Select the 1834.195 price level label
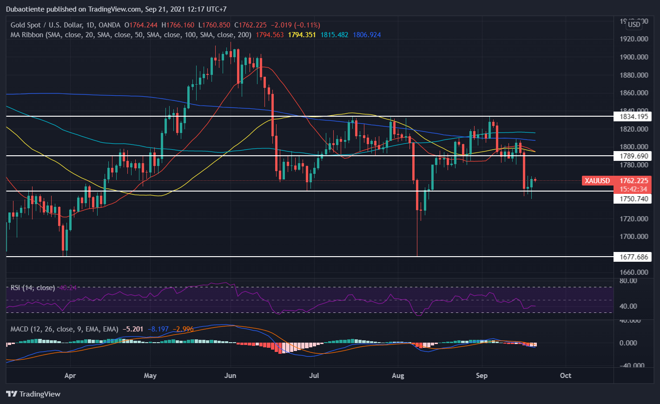The height and width of the screenshot is (404, 660). [632, 117]
